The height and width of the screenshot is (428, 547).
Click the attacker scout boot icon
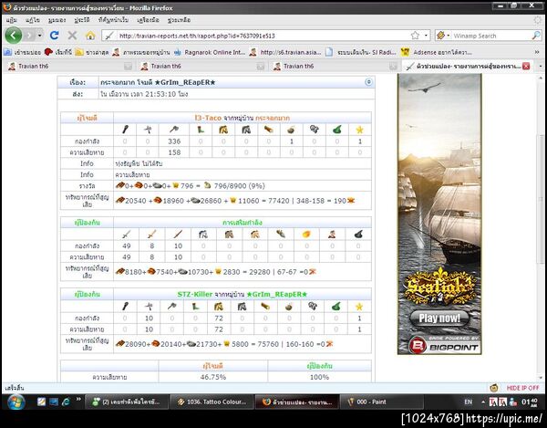[201, 130]
